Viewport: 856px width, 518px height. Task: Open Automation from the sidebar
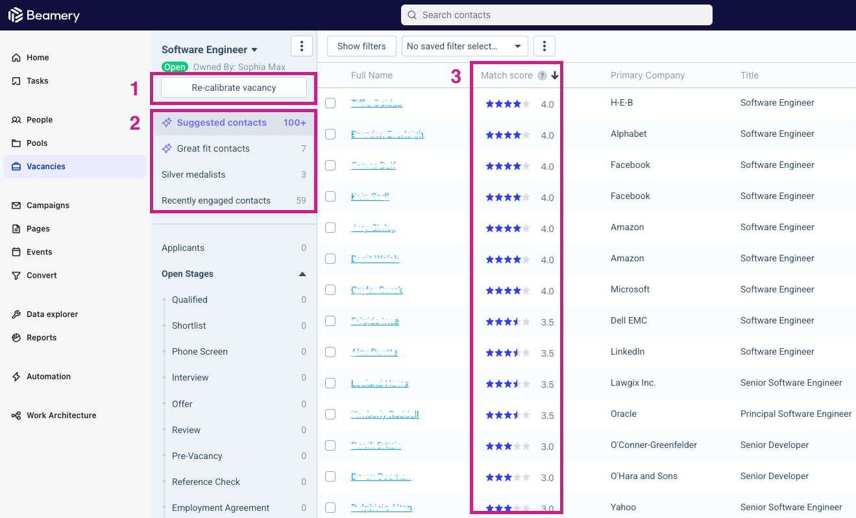pos(48,377)
